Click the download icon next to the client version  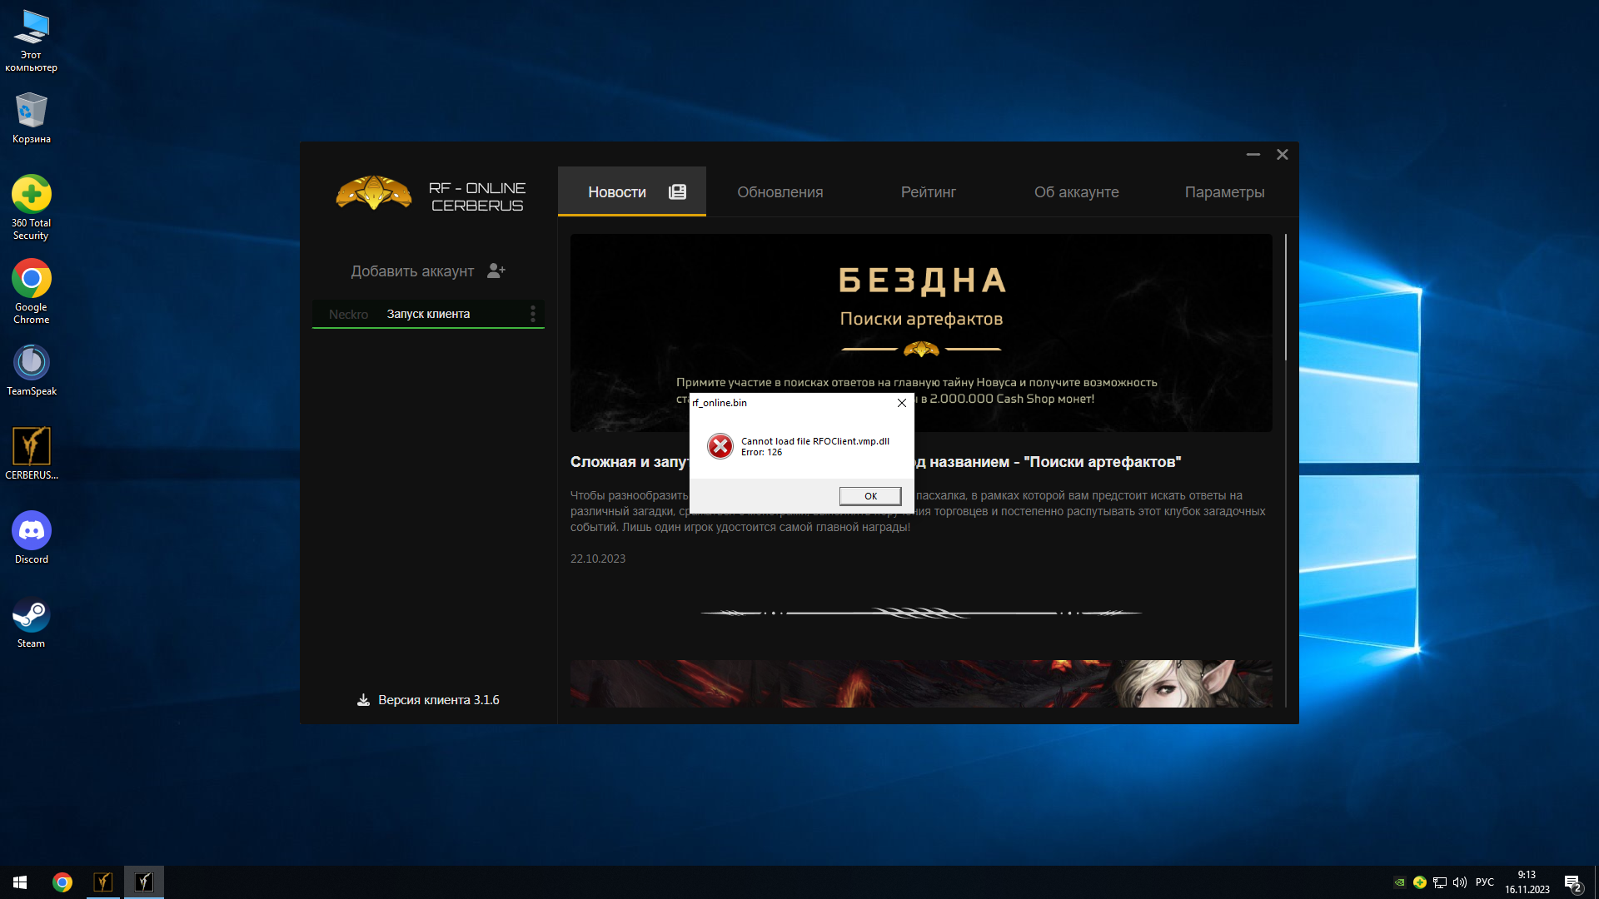coord(363,700)
